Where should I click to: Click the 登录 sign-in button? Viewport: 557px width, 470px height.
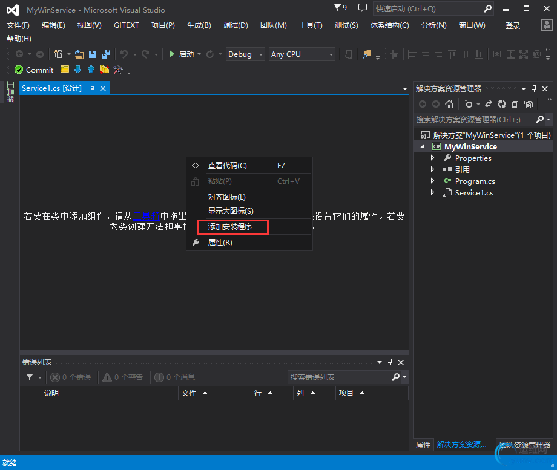[x=513, y=25]
